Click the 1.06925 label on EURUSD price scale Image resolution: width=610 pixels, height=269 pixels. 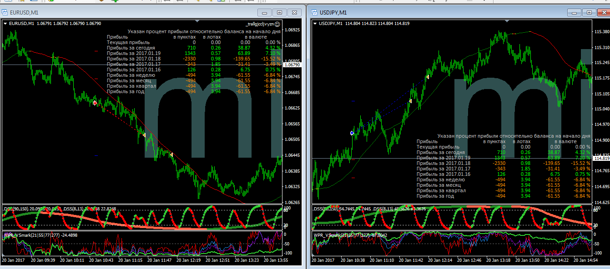(292, 30)
